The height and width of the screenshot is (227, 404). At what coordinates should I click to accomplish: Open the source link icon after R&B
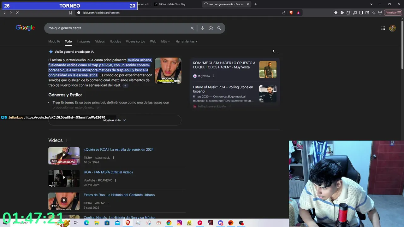click(x=125, y=85)
